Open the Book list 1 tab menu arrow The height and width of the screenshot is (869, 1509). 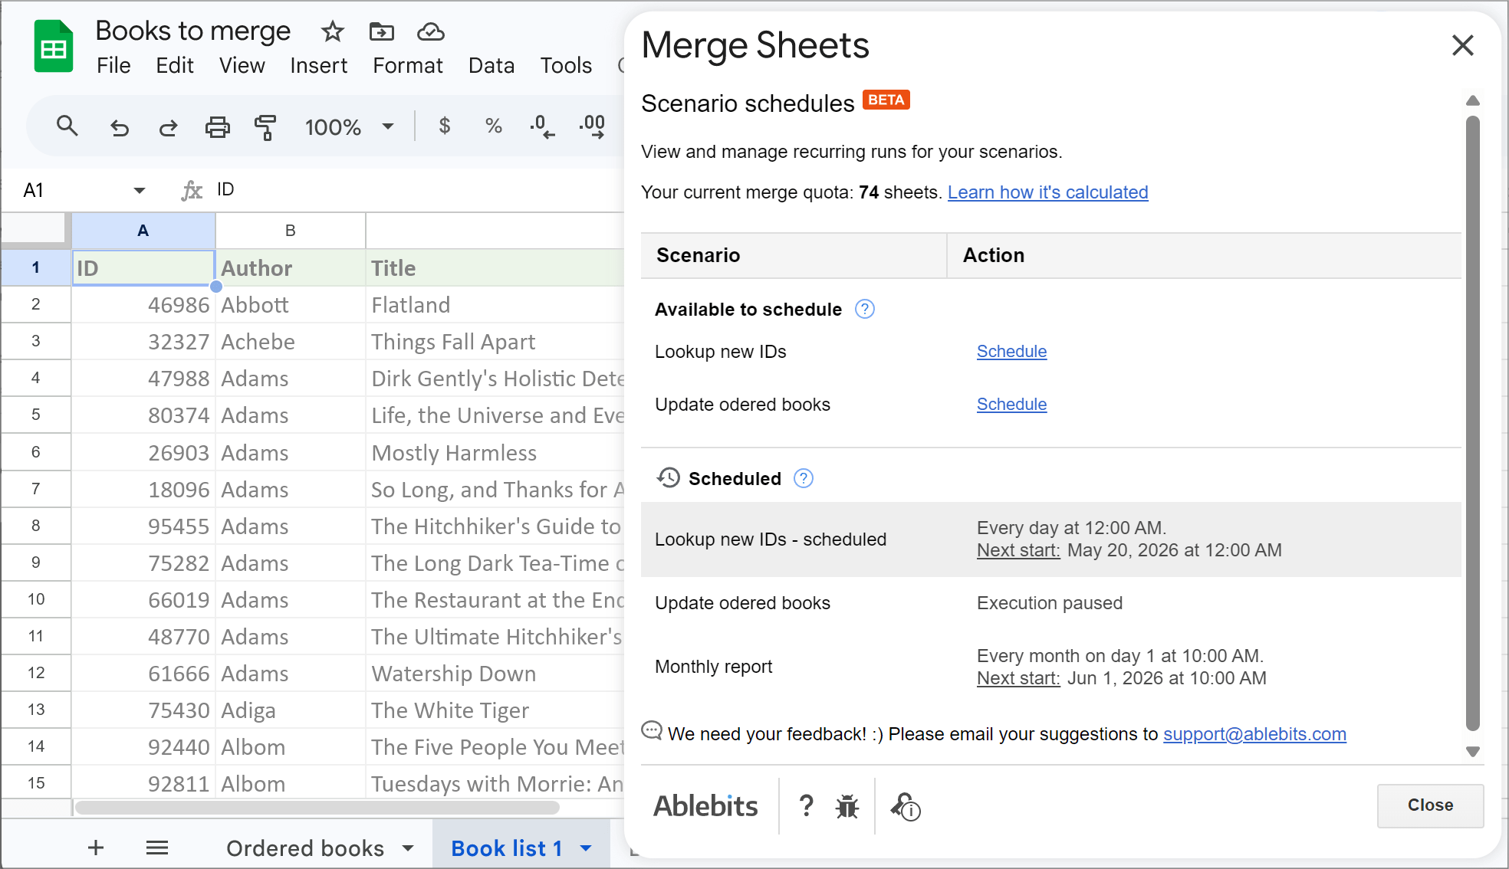[586, 848]
